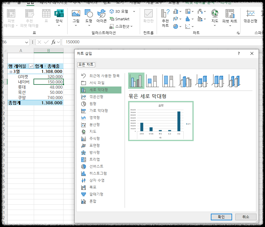Choose 선버스트 sunburst chart type
265x227 pixels.
[x=101, y=166]
